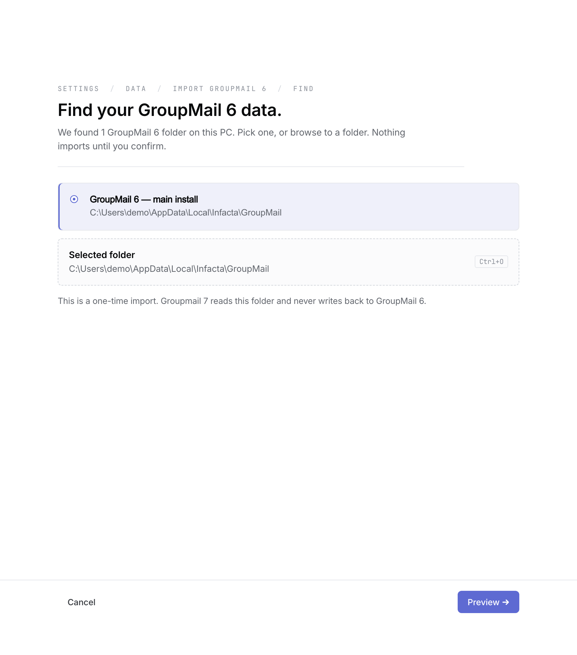
Task: Cancel the GroupMail 6 import
Action: 81,602
